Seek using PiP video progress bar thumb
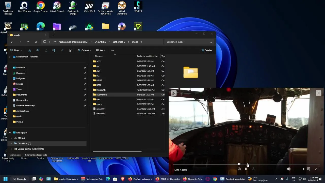The height and width of the screenshot is (183, 325). [x=239, y=164]
